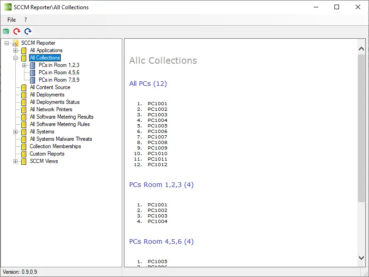This screenshot has height=277, width=369.
Task: Click the green database connection icon
Action: [x=6, y=31]
